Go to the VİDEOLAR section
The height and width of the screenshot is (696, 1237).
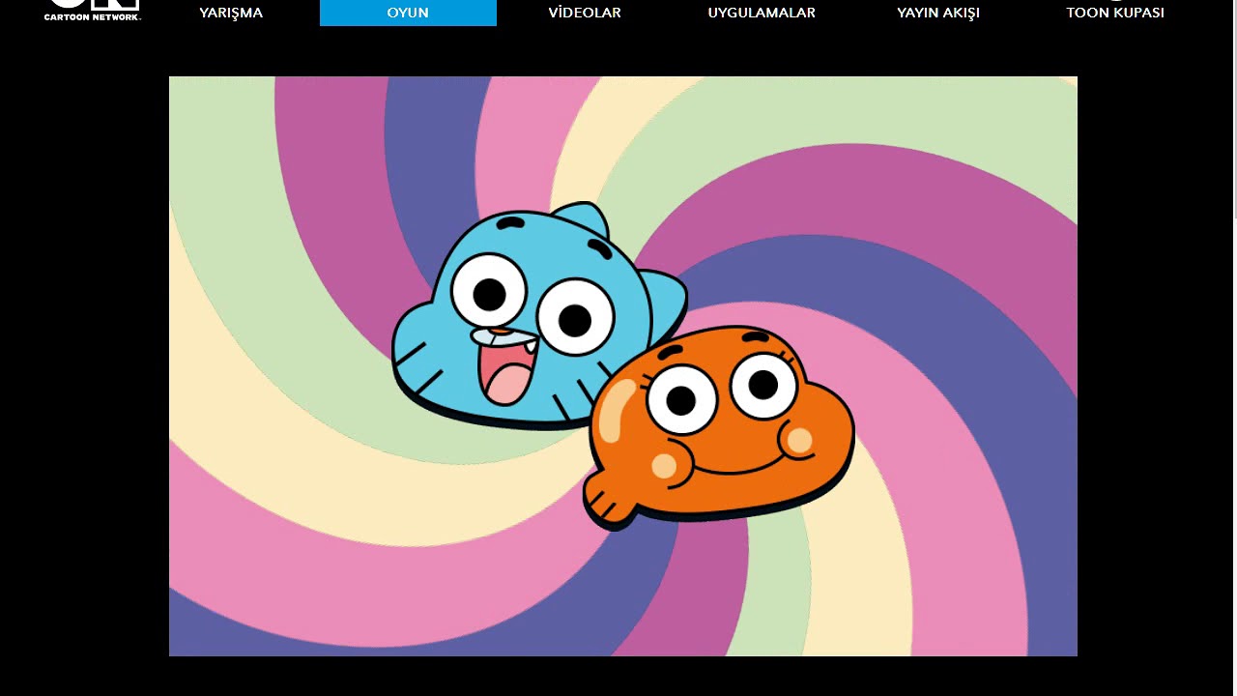(x=585, y=13)
